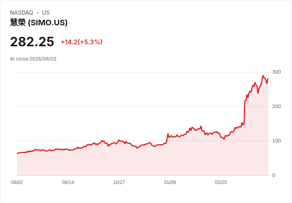Click the line's latest endpoint at right edge
Image resolution: width=292 pixels, height=203 pixels.
268,79
